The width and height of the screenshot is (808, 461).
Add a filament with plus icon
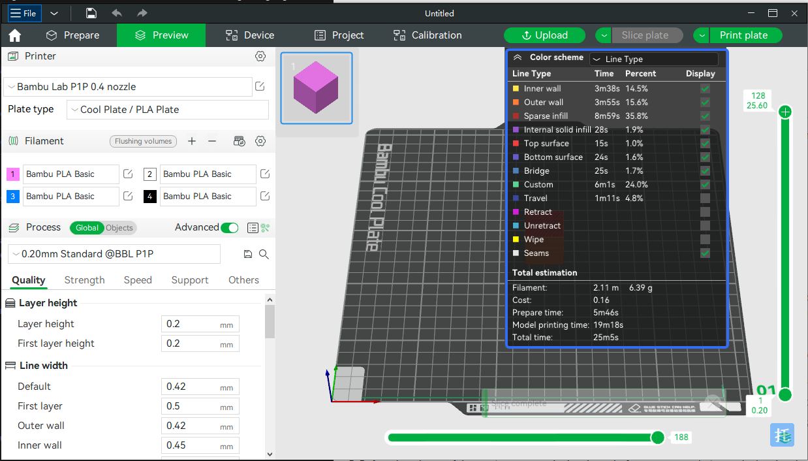tap(192, 141)
